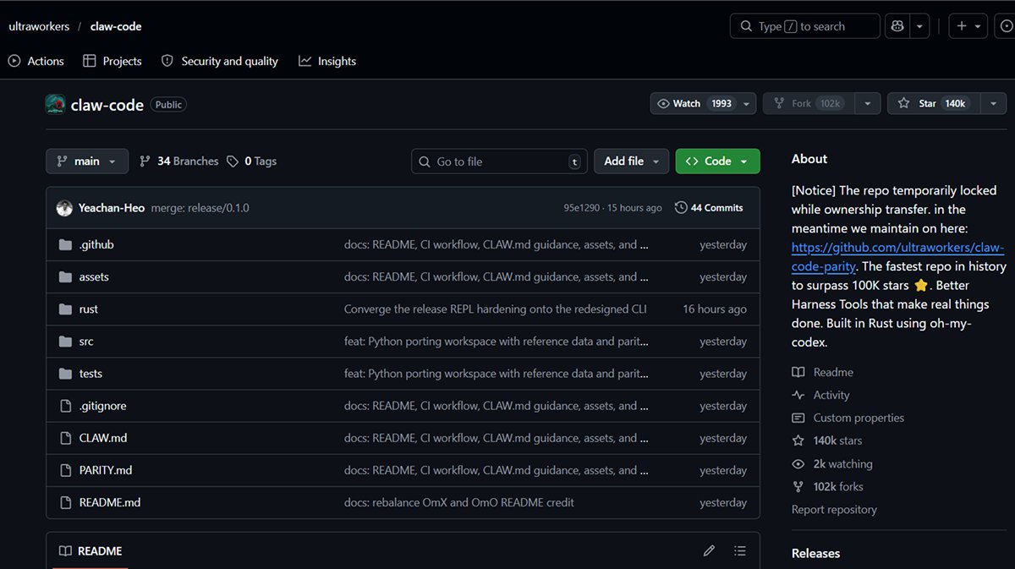The height and width of the screenshot is (569, 1015).
Task: Open the Projects tab
Action: coord(112,61)
